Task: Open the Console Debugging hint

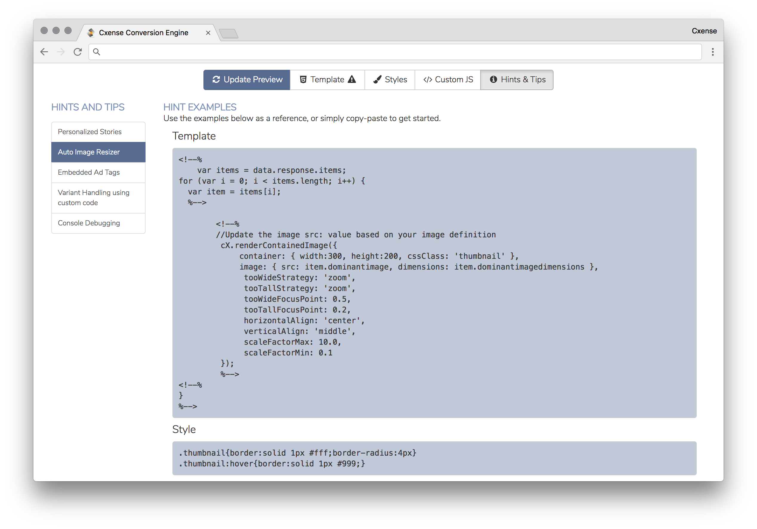Action: pyautogui.click(x=98, y=223)
